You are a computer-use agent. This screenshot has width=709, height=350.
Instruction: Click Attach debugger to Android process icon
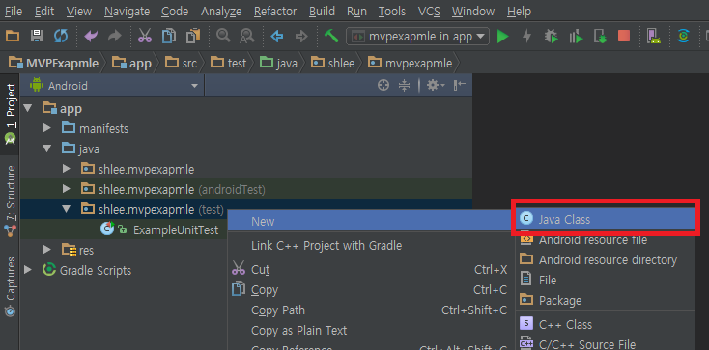[600, 36]
